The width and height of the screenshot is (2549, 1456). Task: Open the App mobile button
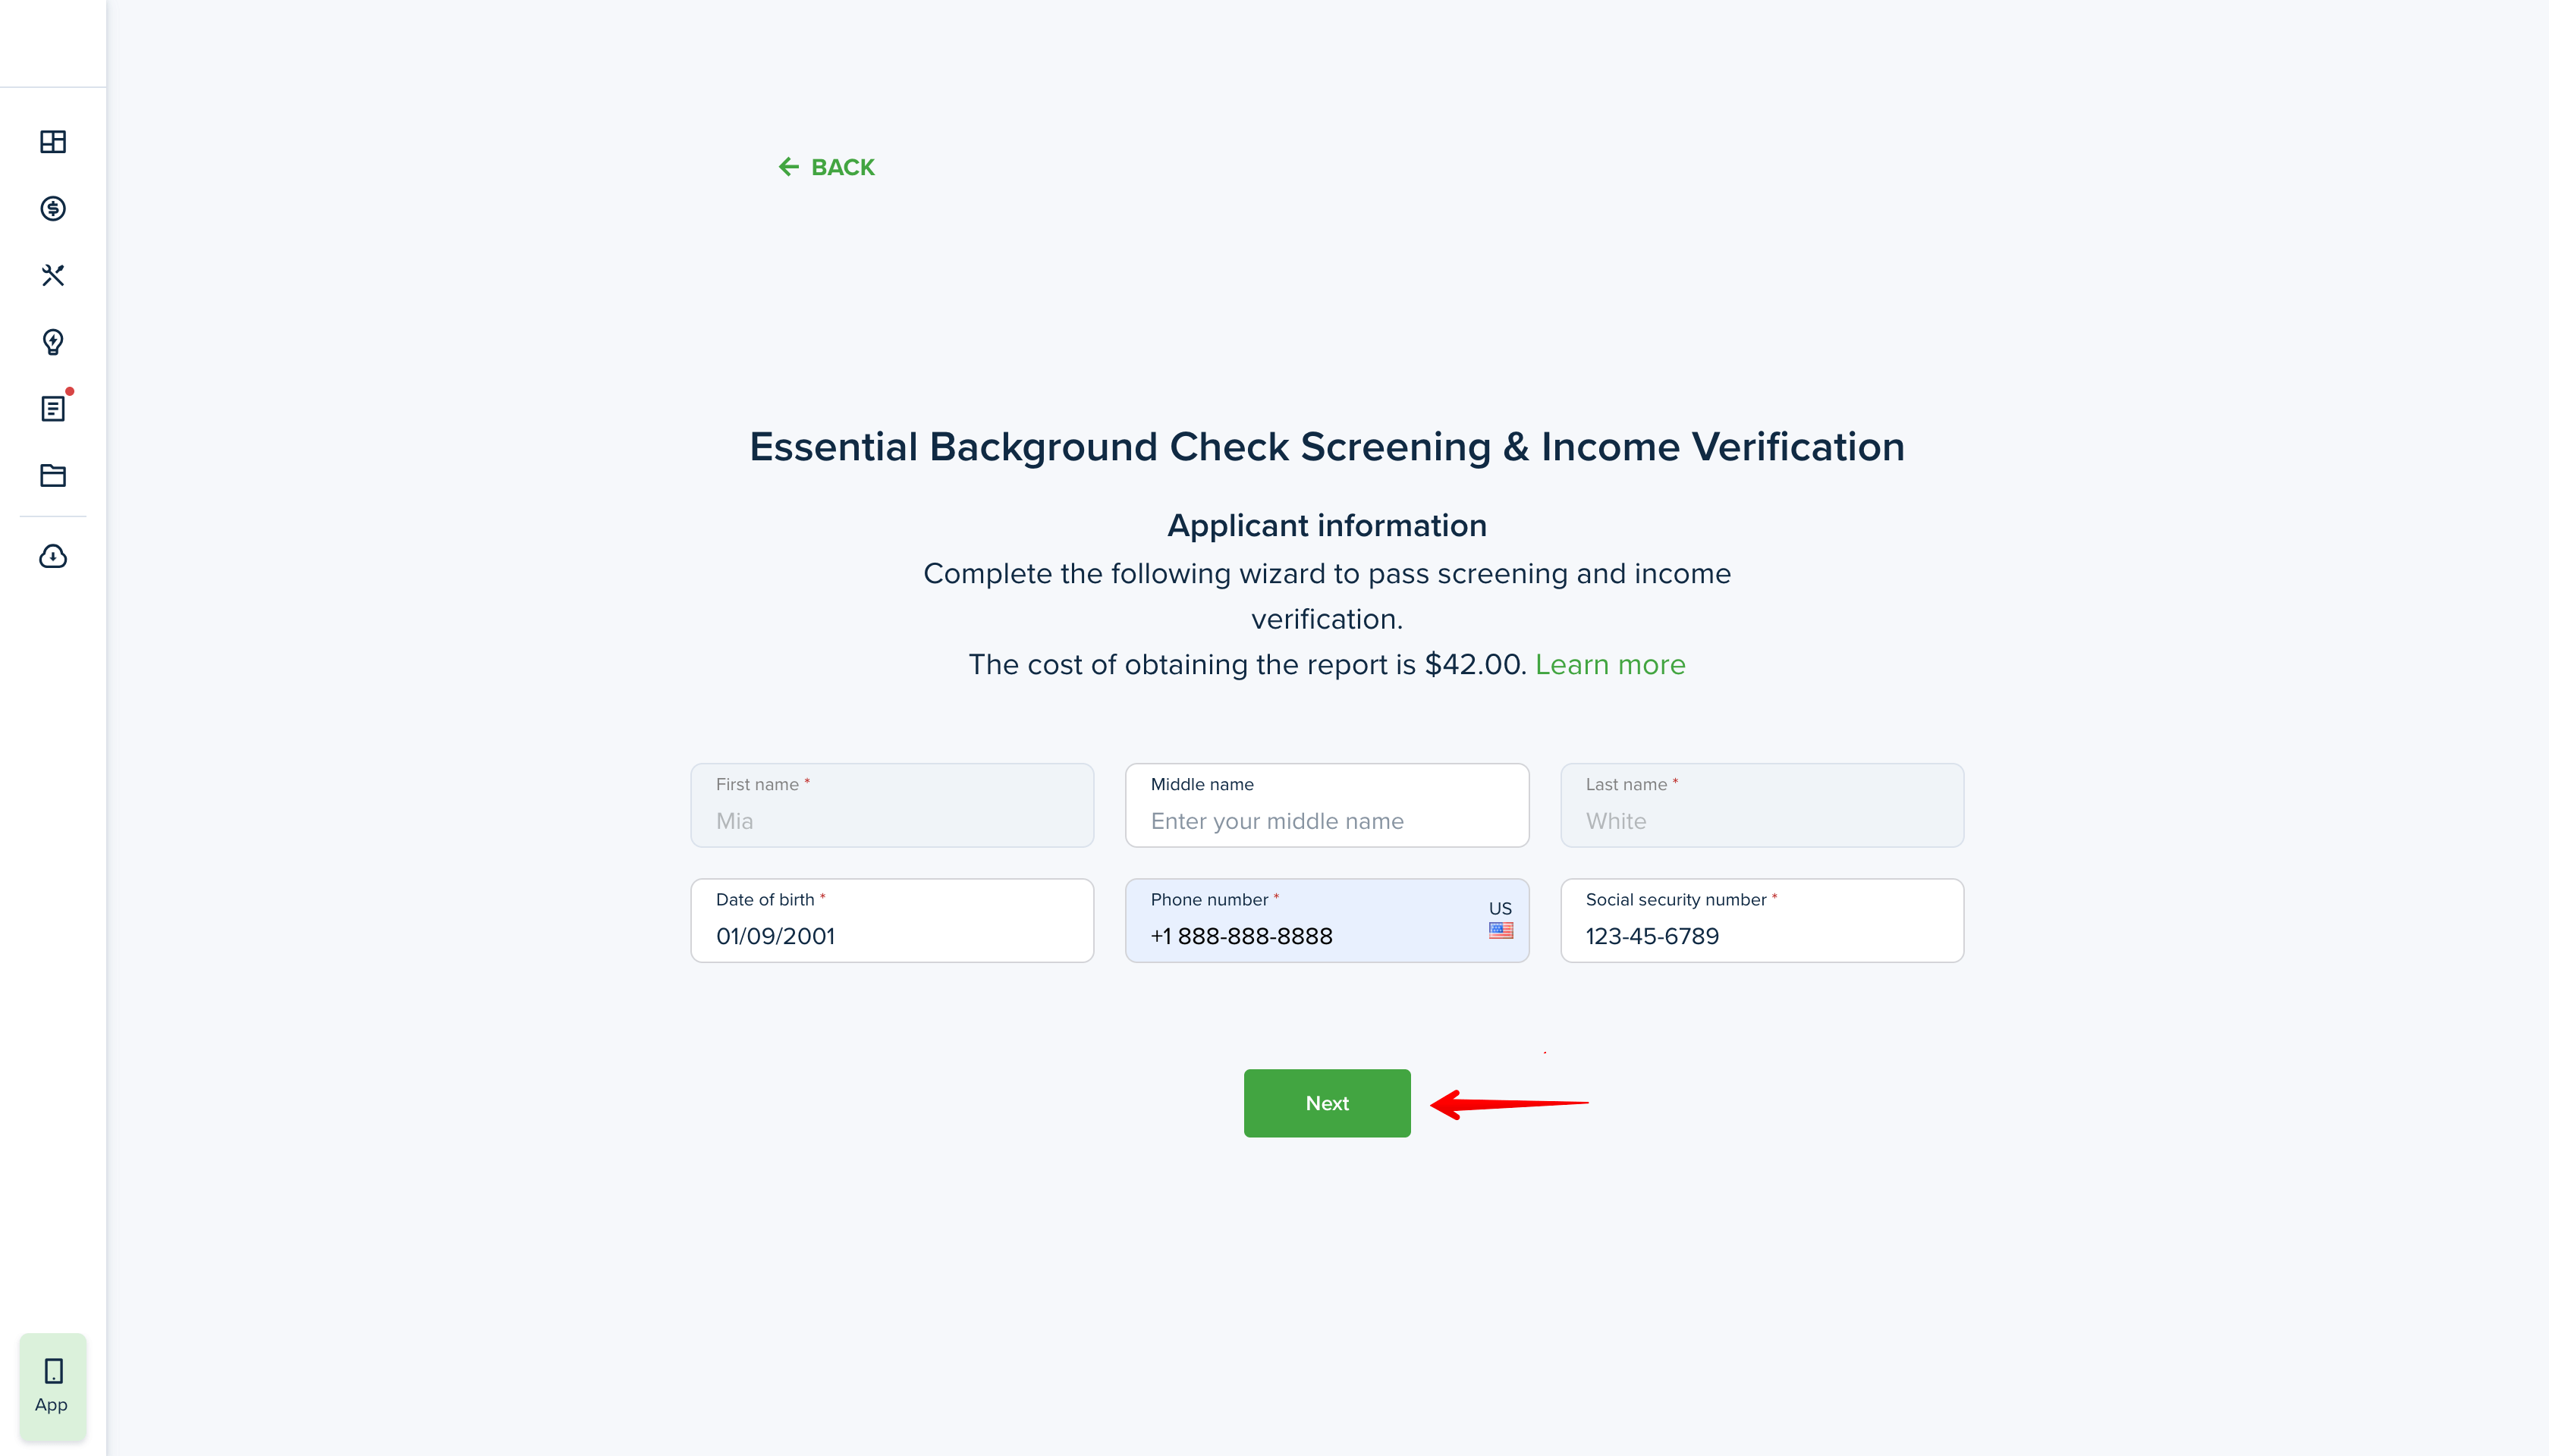[52, 1386]
